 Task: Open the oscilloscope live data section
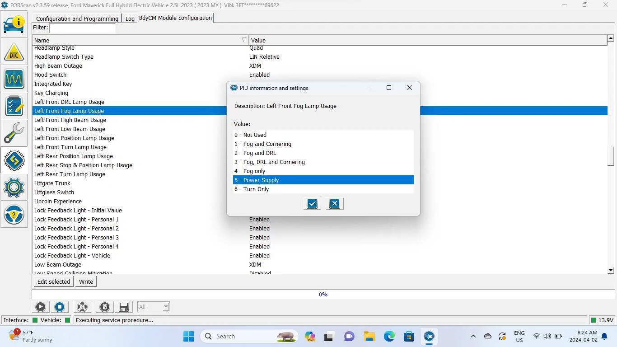pos(14,79)
